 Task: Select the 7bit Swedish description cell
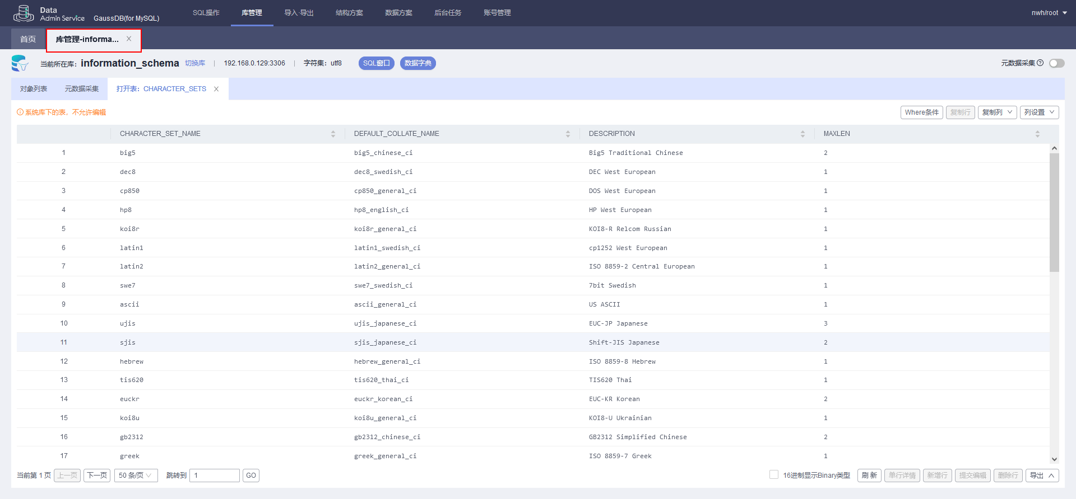tap(613, 285)
